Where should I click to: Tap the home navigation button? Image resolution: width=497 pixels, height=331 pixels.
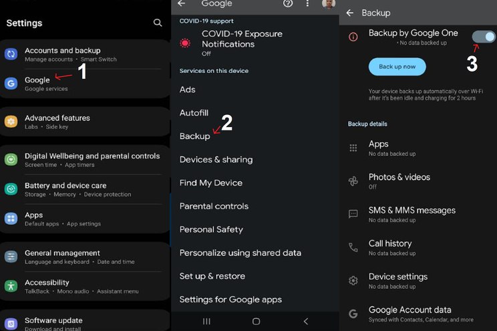(x=256, y=322)
